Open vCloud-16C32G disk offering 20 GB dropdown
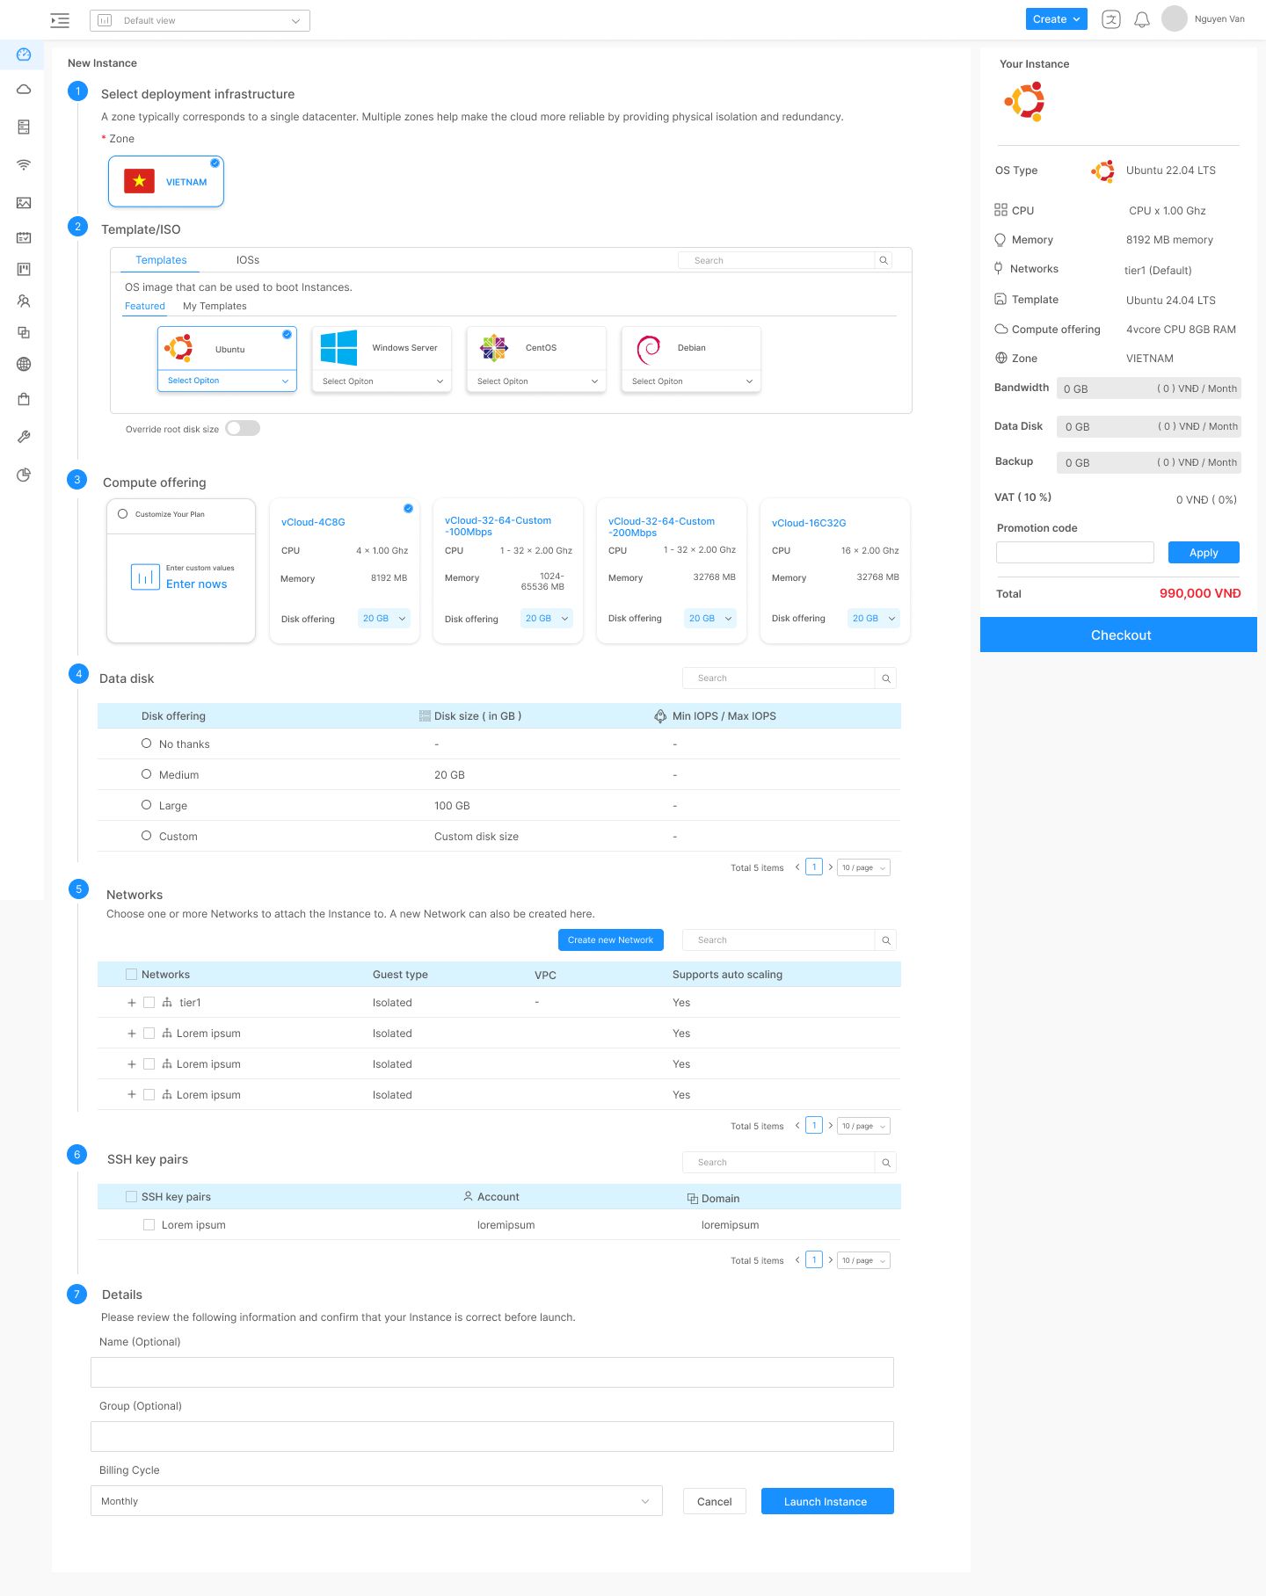This screenshot has height=1596, width=1266. 874,619
